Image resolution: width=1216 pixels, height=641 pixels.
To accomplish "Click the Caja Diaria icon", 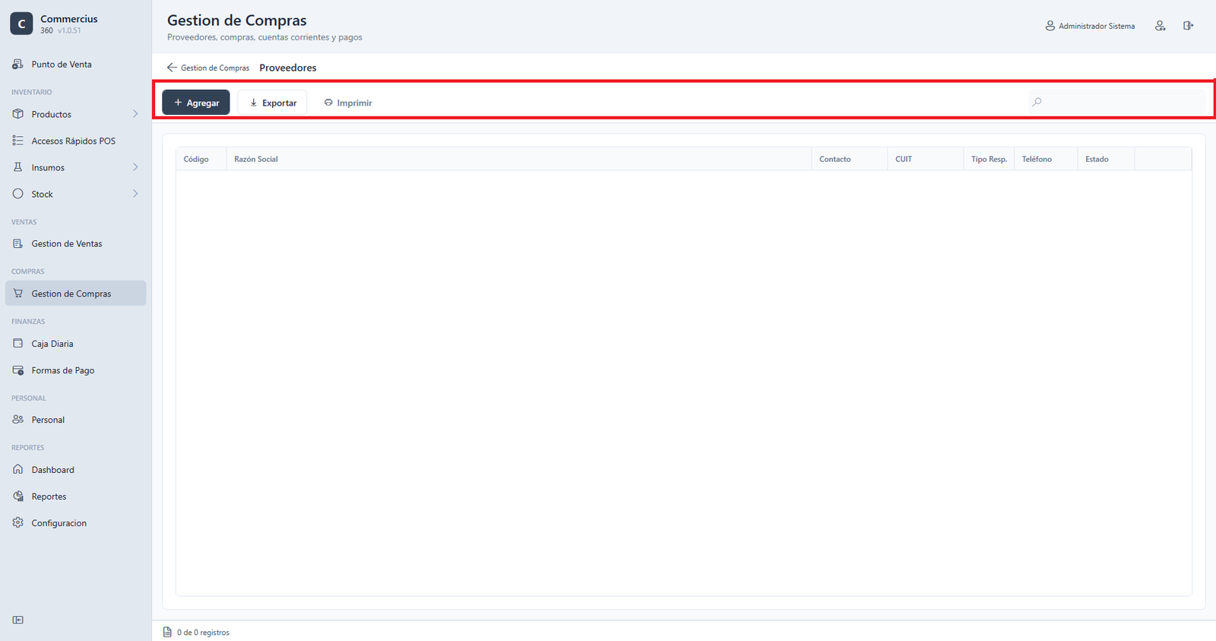I will pos(18,343).
